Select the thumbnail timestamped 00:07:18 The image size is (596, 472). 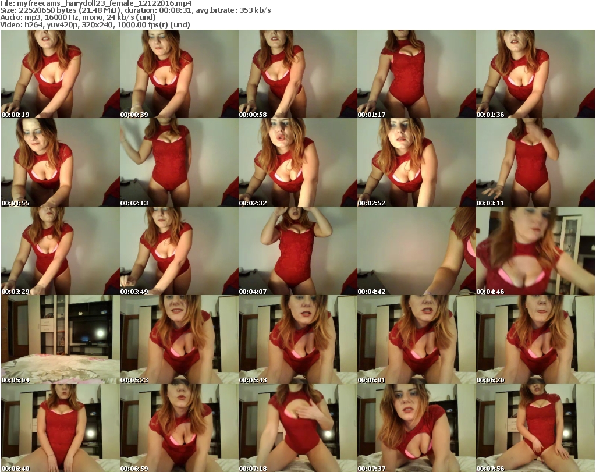pos(297,428)
